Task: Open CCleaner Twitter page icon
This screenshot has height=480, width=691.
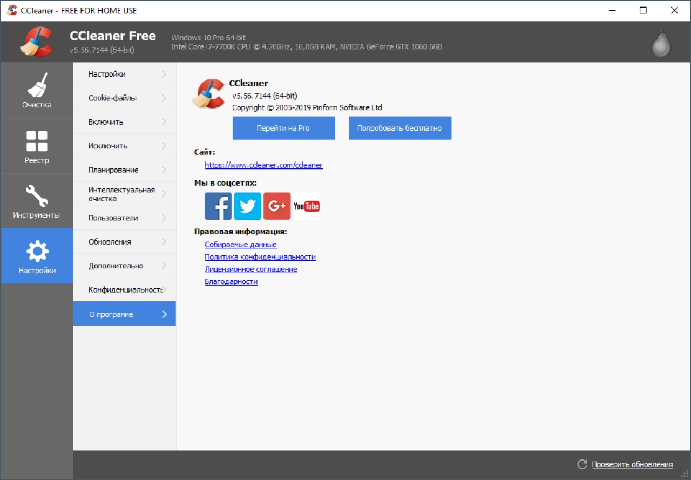Action: coord(248,206)
